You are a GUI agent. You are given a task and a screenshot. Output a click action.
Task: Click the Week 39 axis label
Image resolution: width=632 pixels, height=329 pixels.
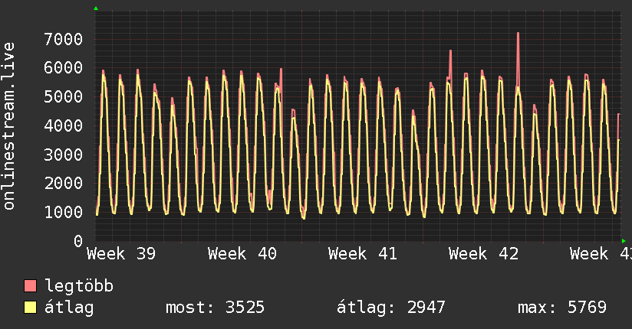click(x=121, y=254)
